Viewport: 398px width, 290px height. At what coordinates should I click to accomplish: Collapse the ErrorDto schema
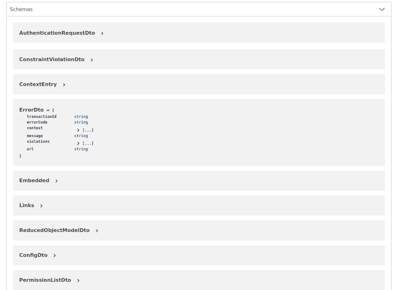tap(48, 110)
